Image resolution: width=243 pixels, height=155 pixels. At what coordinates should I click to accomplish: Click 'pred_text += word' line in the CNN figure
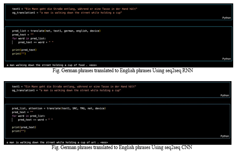click(35, 120)
